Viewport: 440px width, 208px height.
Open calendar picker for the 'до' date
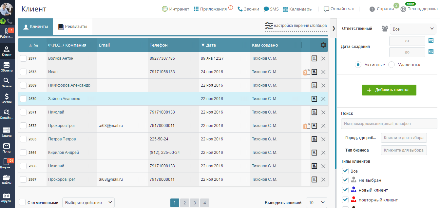tap(431, 52)
